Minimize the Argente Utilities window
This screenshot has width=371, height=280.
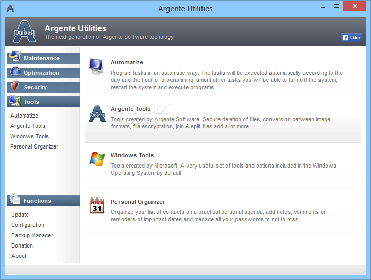click(x=322, y=6)
